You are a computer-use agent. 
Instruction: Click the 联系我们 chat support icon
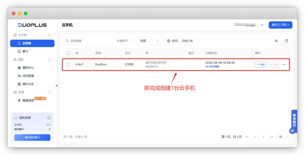292,131
